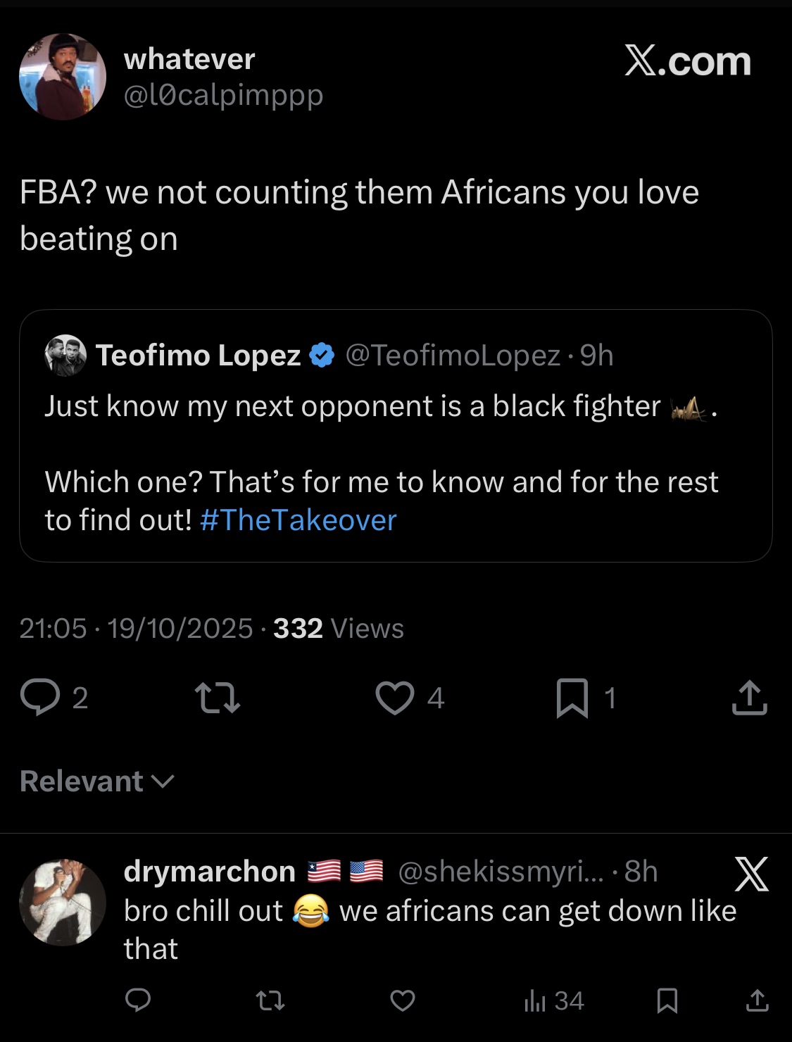Image resolution: width=792 pixels, height=1042 pixels.
Task: Reply to drymarchon's comment
Action: tap(138, 1000)
